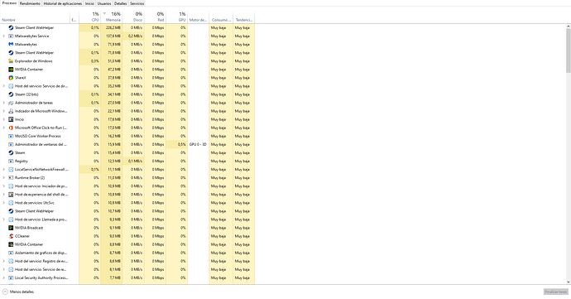
Task: Expand the Microsoft Office Click-to-Run group
Action: point(3,128)
